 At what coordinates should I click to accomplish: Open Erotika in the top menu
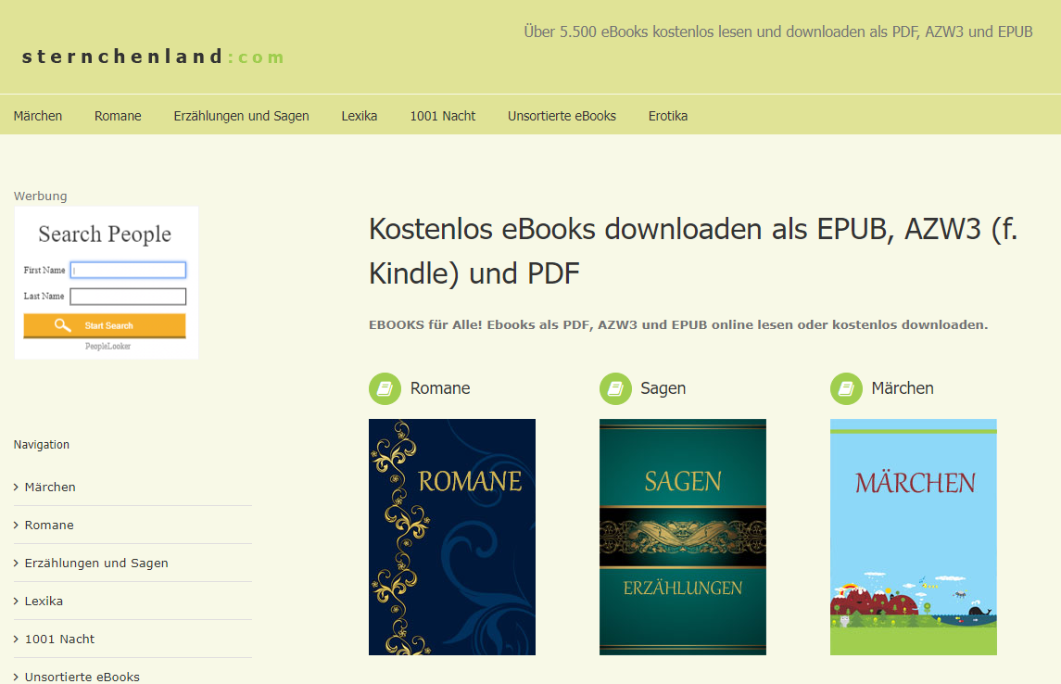(668, 116)
